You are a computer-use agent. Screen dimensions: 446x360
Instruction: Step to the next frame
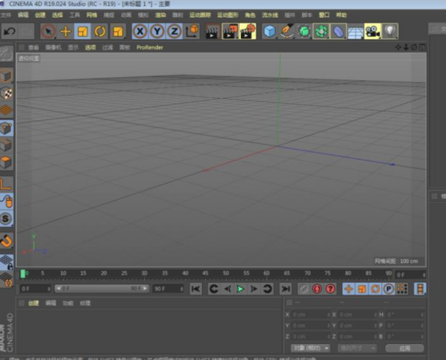coord(254,289)
